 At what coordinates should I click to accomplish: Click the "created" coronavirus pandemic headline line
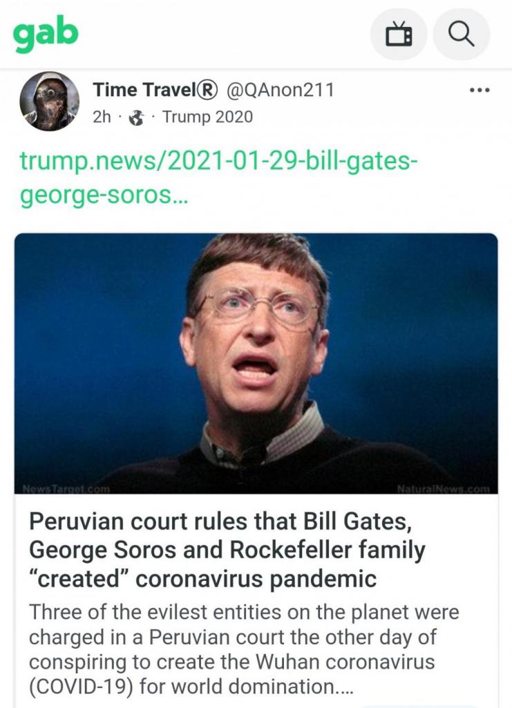coord(202,579)
